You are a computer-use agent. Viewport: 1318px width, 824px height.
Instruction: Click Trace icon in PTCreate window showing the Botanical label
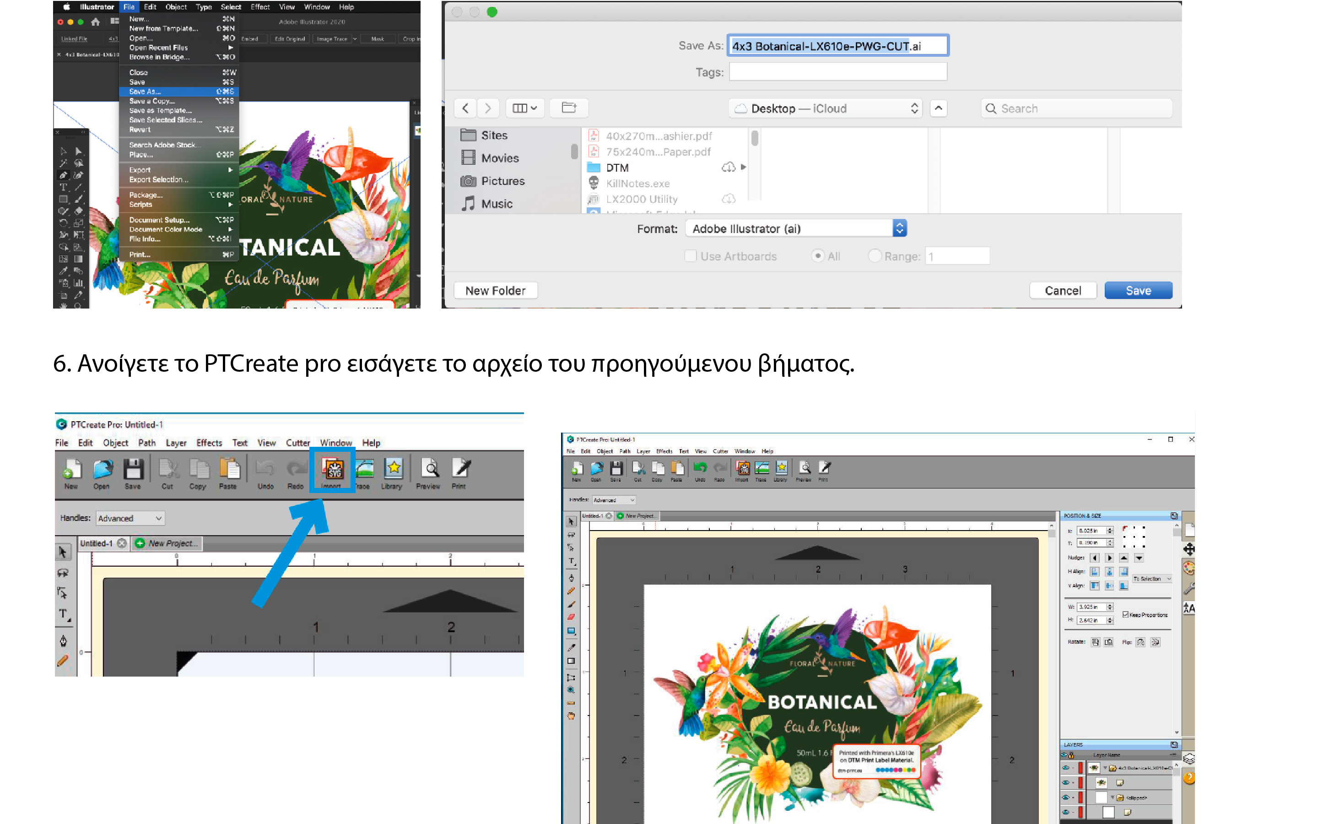(762, 467)
